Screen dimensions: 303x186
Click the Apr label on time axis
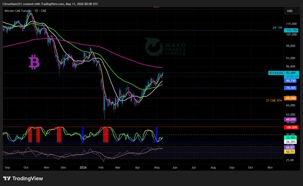point(137,168)
